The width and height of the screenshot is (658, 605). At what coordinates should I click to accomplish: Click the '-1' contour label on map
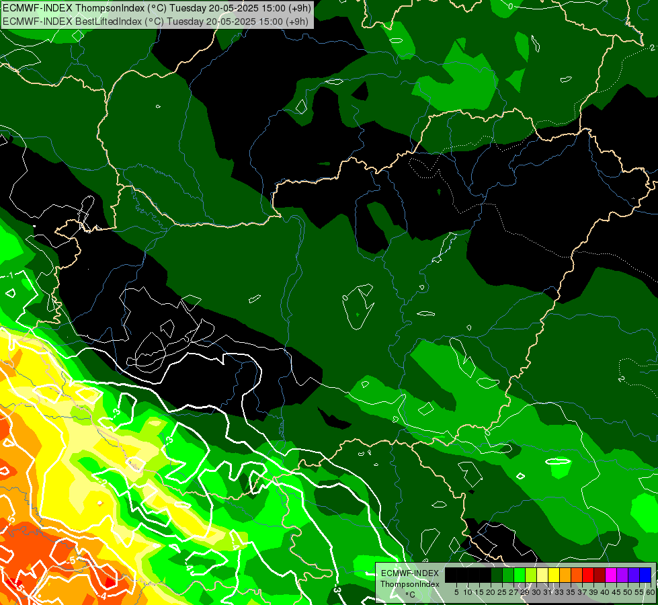pyautogui.click(x=11, y=276)
